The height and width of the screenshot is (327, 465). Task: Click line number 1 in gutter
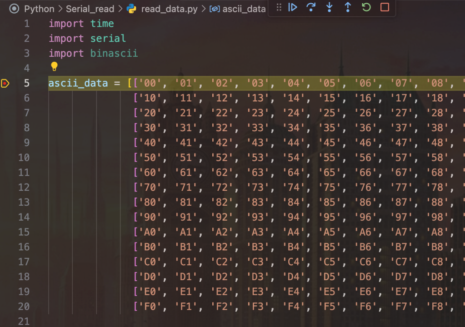tap(27, 24)
